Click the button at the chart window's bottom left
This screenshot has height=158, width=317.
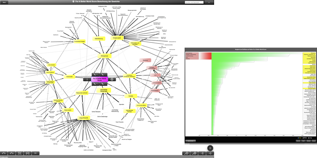[191, 141]
